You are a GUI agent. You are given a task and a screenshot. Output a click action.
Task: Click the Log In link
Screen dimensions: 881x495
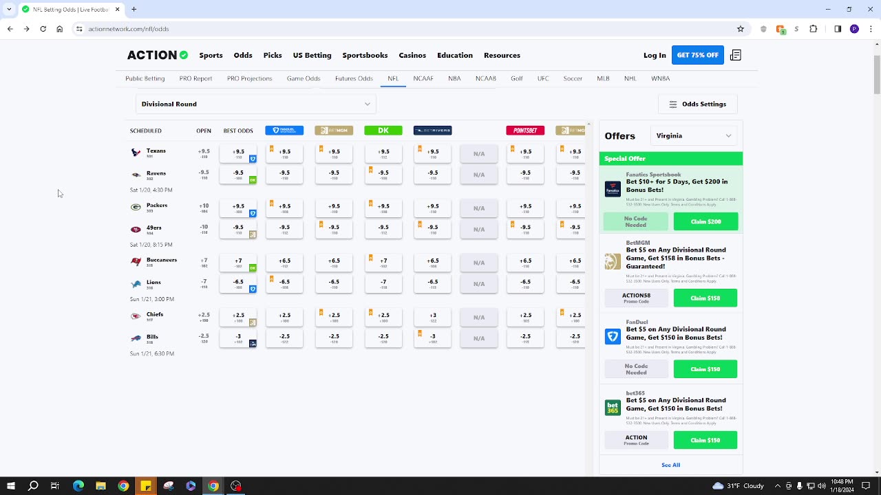(655, 55)
